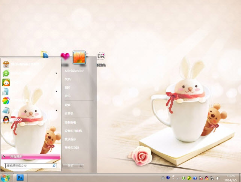Launch the green 360 browser icon
Viewport: 241px width, 182px height.
[x=6, y=73]
